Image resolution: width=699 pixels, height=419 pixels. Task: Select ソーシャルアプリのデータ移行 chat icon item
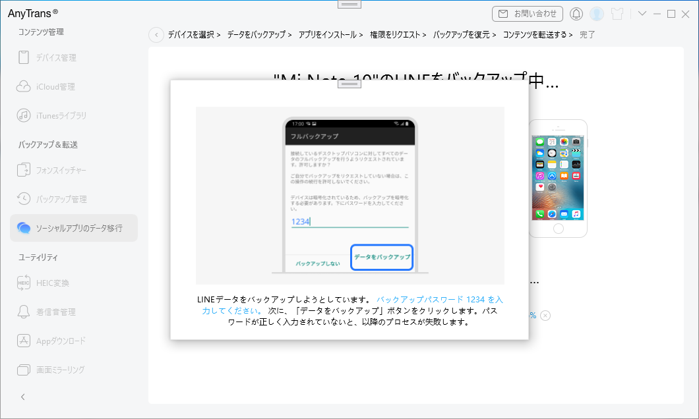pos(74,228)
